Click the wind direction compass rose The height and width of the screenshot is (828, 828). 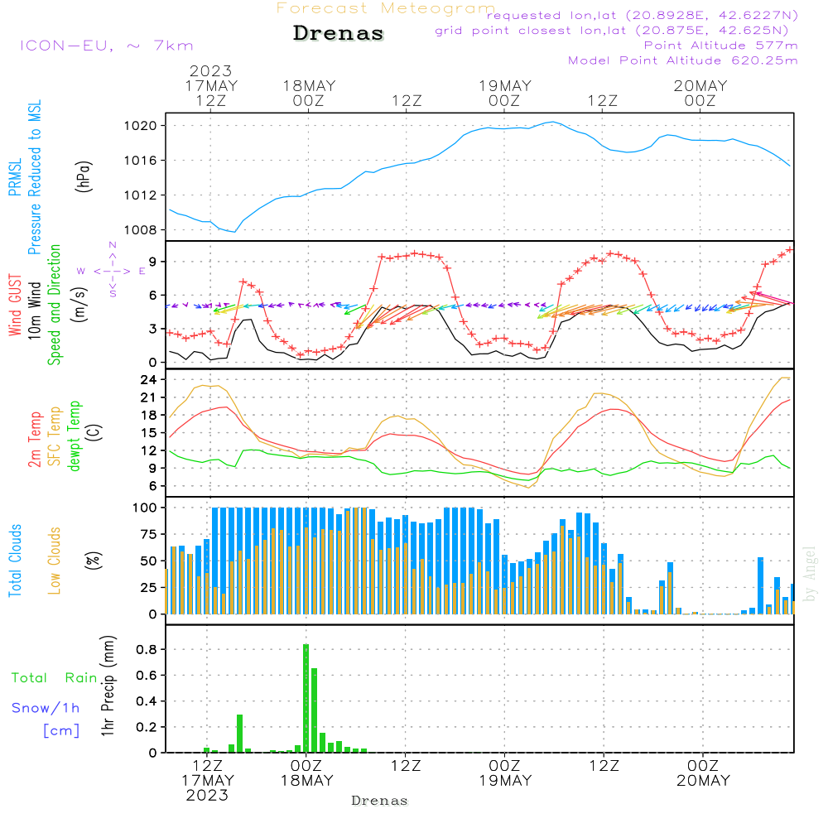[x=113, y=271]
